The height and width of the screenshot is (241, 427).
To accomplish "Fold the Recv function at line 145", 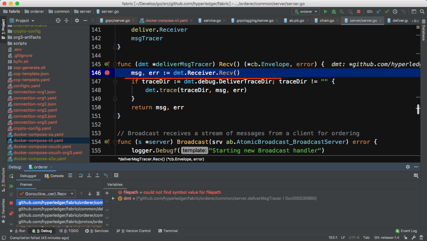I will tap(115, 64).
